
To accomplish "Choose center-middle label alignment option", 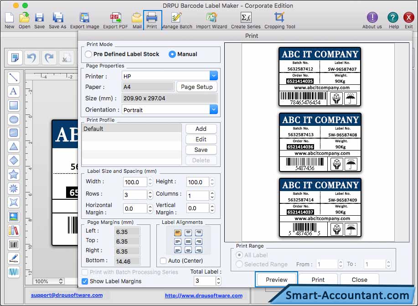I will (188, 241).
